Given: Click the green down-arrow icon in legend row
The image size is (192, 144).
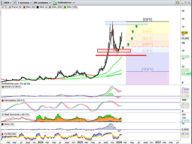Looking at the screenshot, I should tap(5, 7).
